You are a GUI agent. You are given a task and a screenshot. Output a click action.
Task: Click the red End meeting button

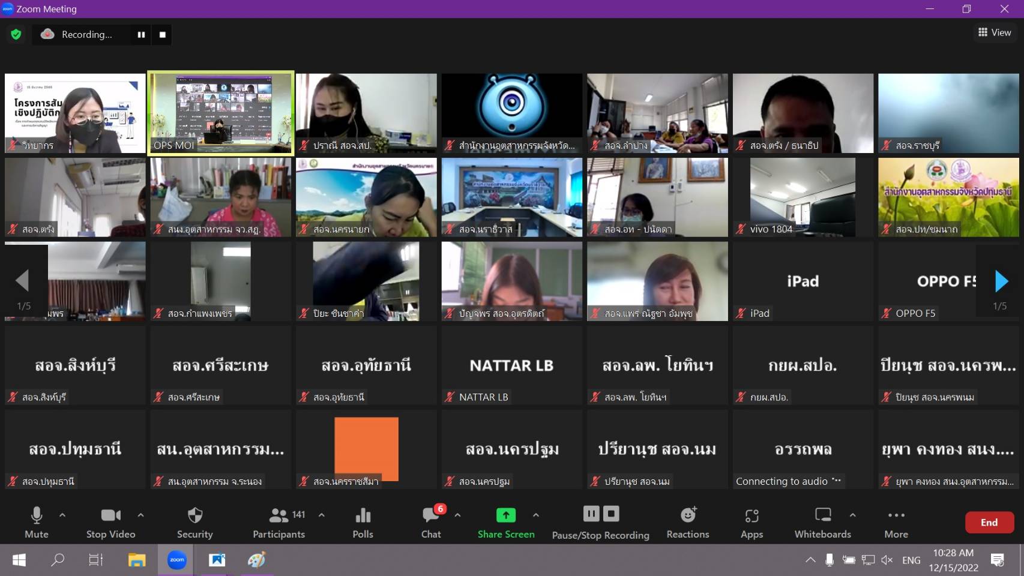pos(989,523)
